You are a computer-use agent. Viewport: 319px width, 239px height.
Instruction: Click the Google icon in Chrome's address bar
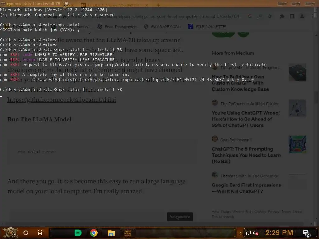[x=250, y=16]
